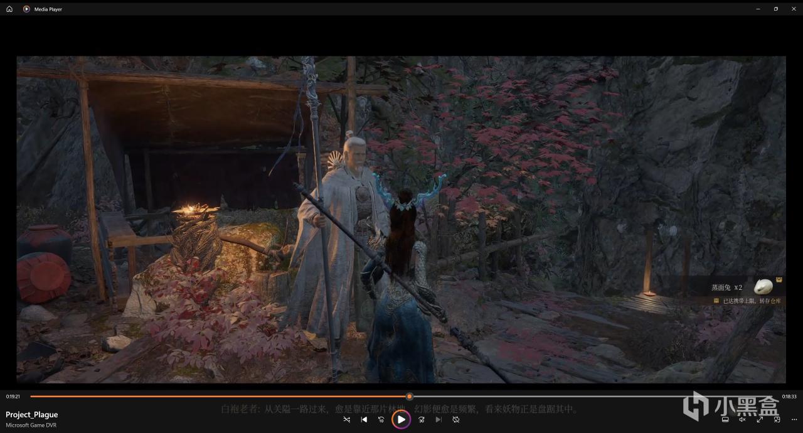Click the remaining time 0:18:33
Viewport: 803px width, 433px height.
tap(789, 397)
